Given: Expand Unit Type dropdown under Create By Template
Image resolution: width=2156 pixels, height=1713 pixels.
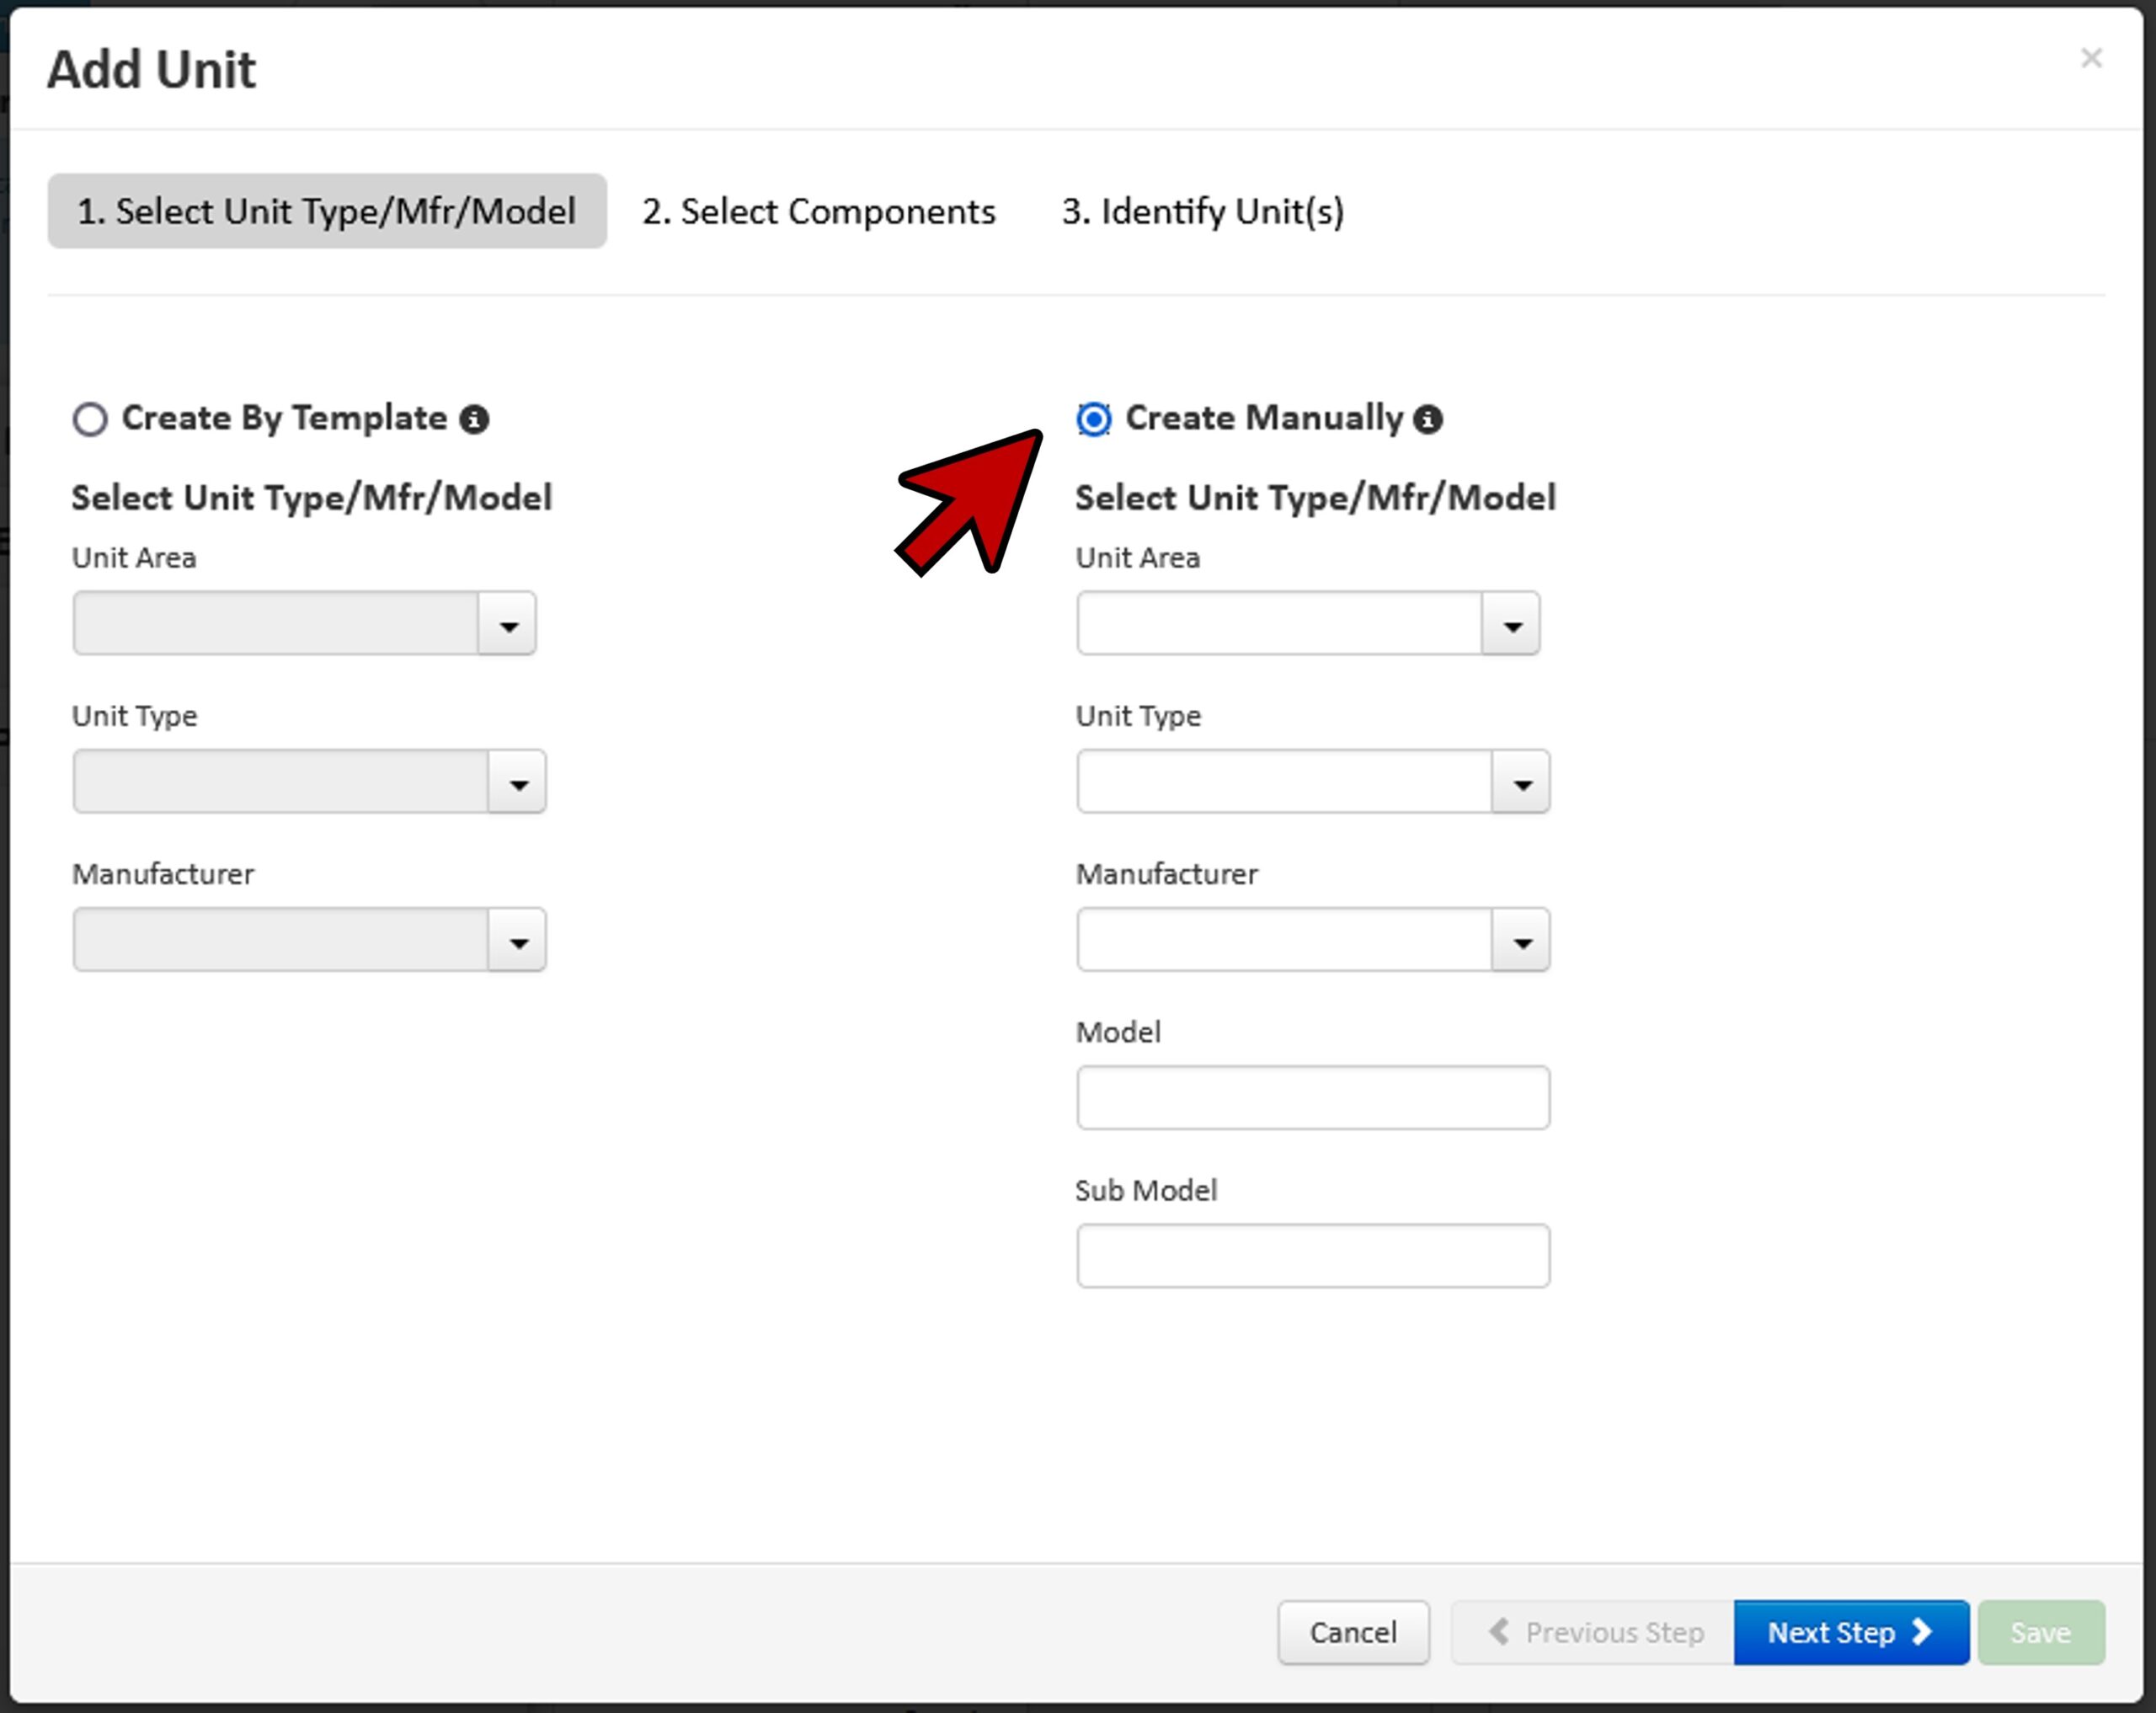Looking at the screenshot, I should (x=517, y=782).
